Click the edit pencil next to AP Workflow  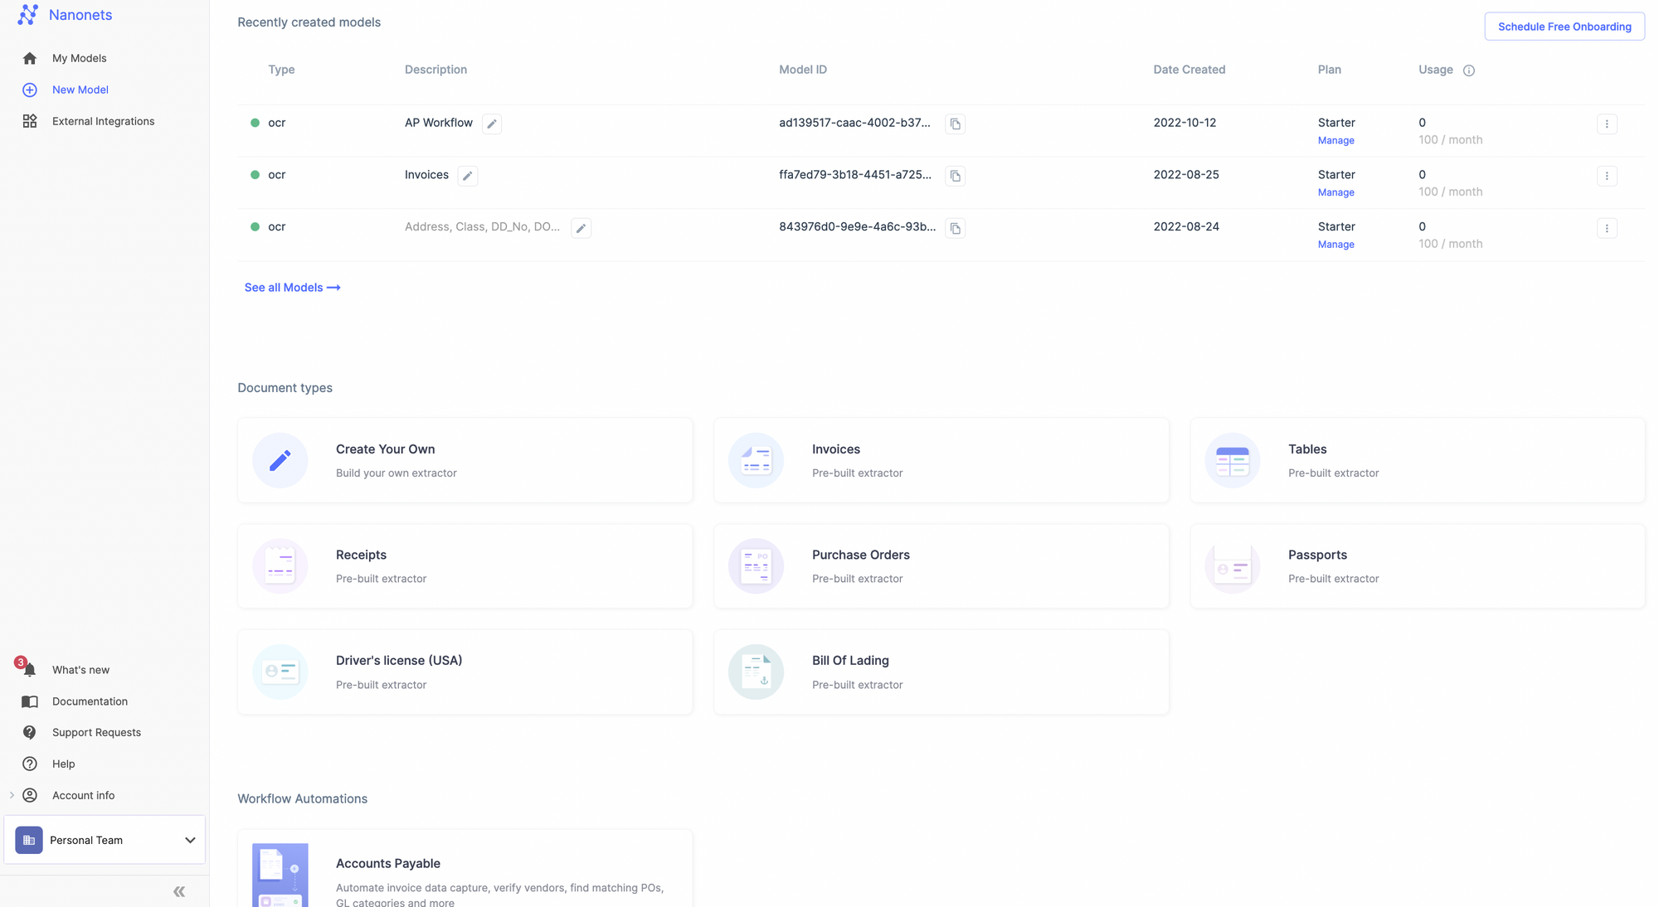[492, 124]
